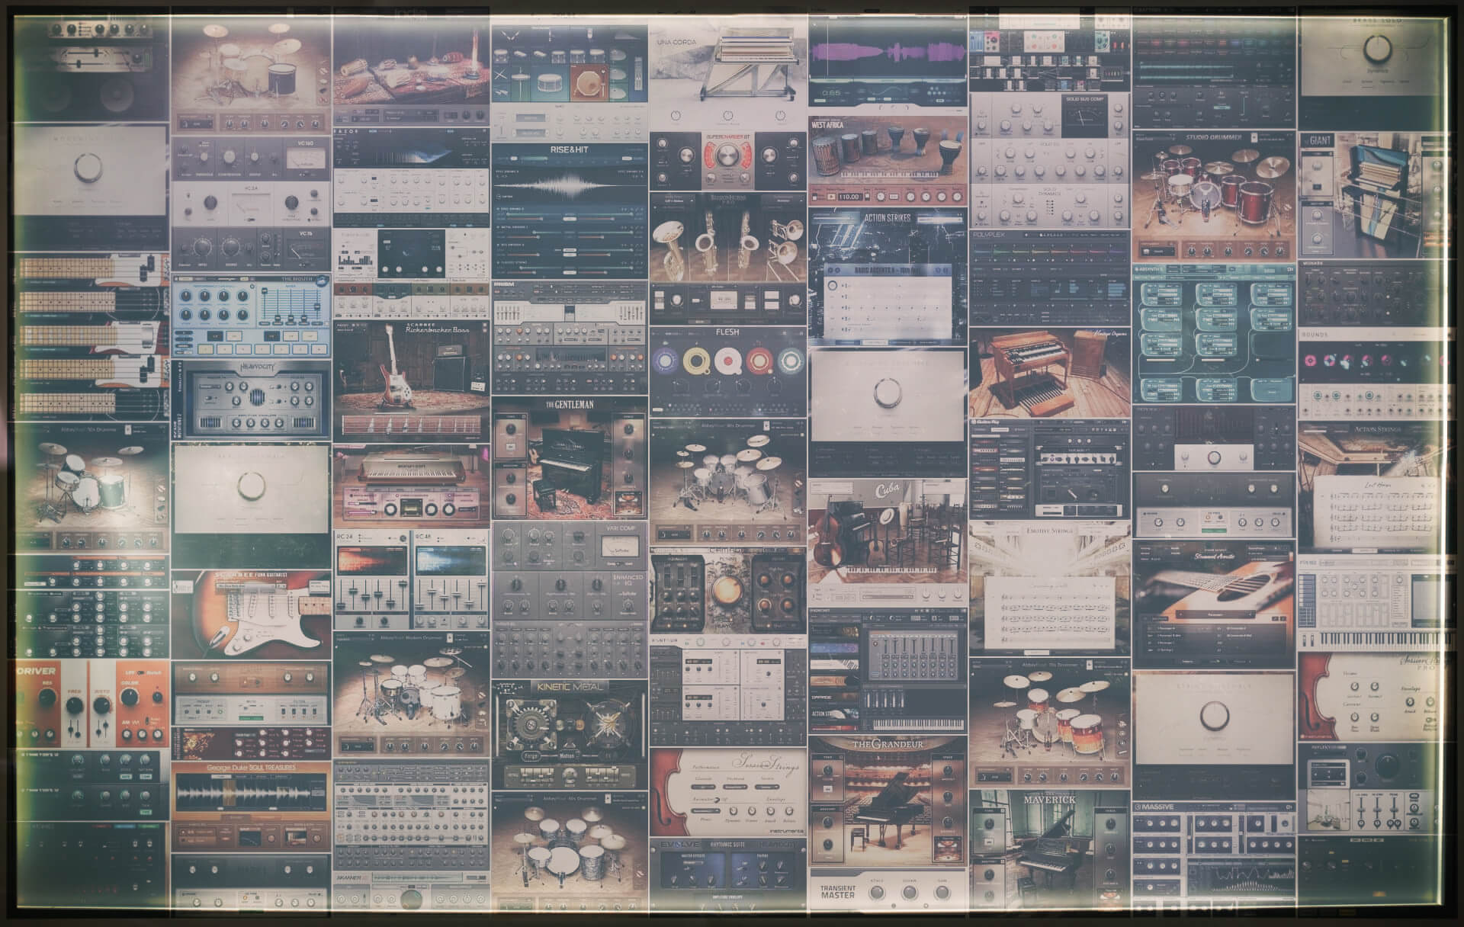This screenshot has width=1464, height=927.
Task: Click the Scarbee Funk Guitarist tile
Action: tap(251, 614)
